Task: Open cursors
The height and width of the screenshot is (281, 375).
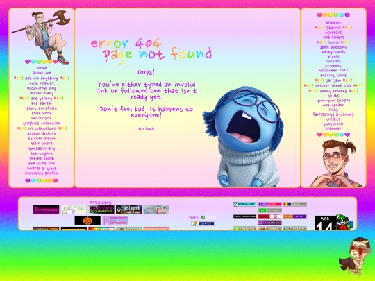Action: tap(333, 62)
